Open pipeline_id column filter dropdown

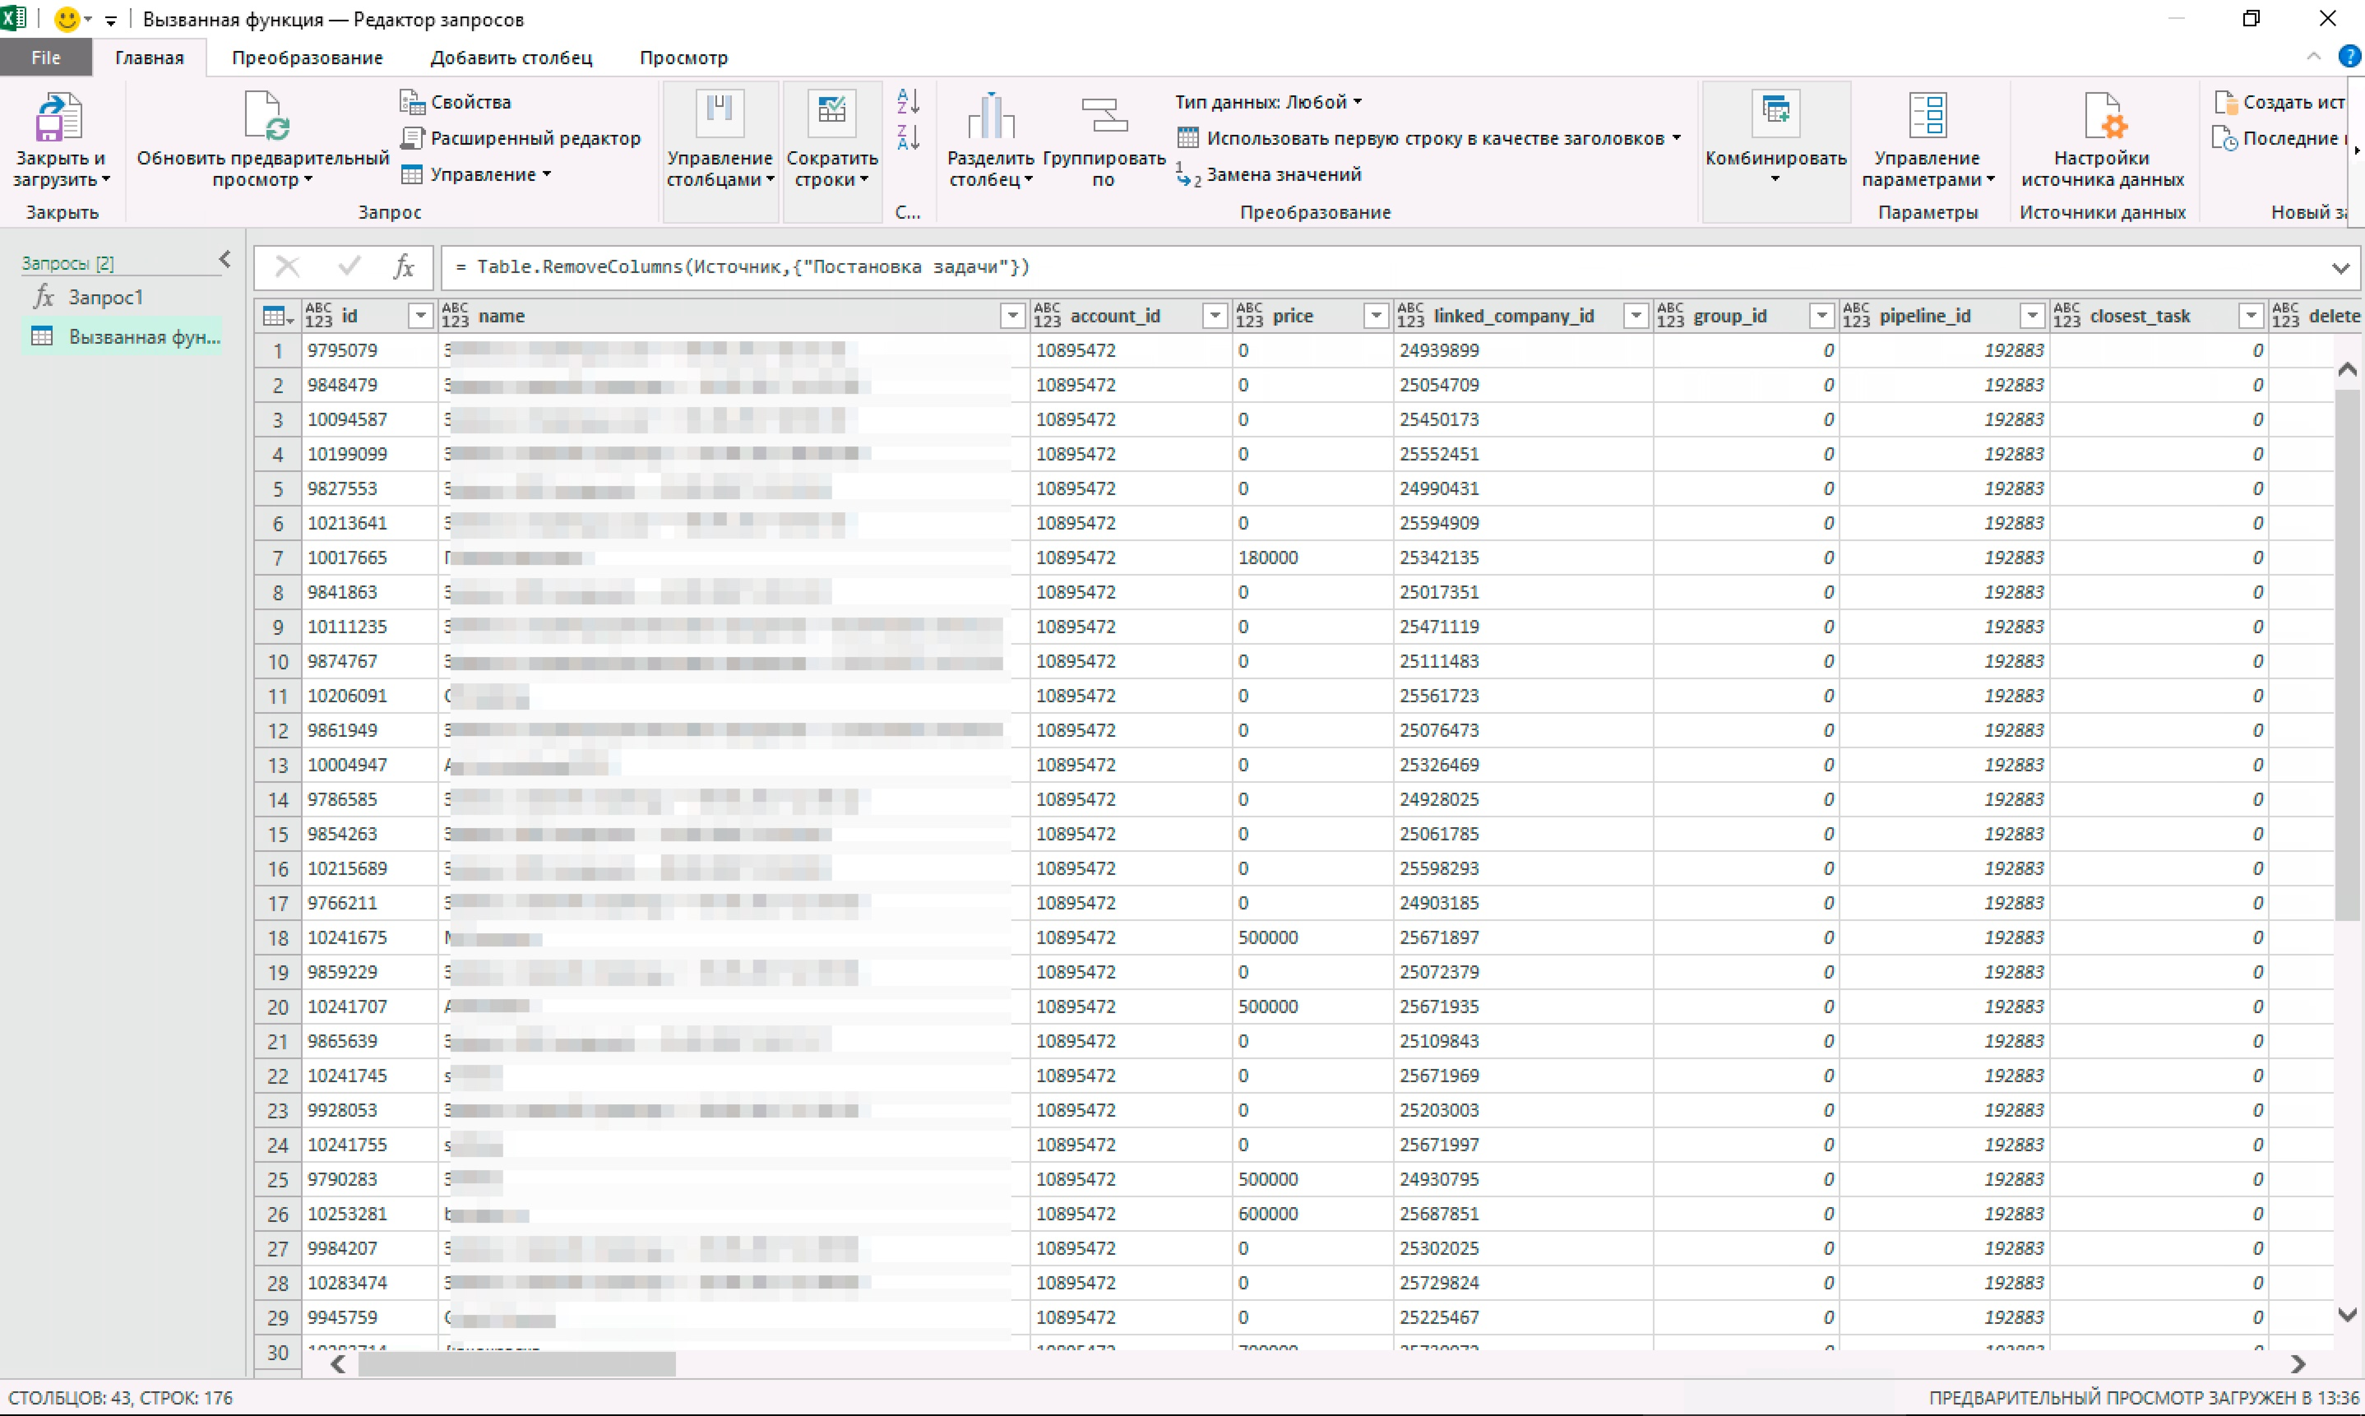[x=2032, y=316]
